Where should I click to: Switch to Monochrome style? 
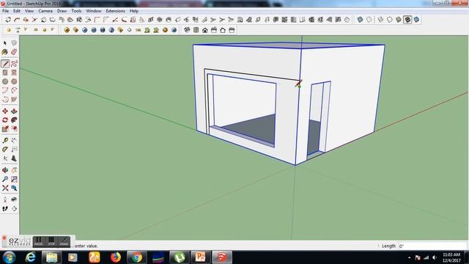(416, 20)
